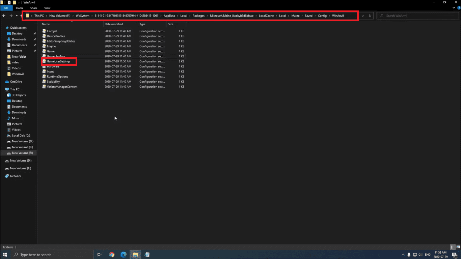
Task: Refresh the WinAnvil folder view
Action: tap(370, 16)
